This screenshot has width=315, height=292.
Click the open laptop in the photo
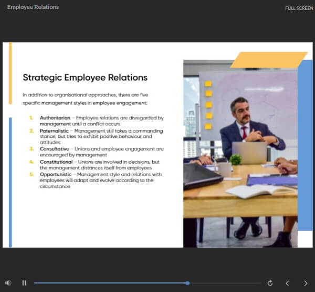click(x=249, y=153)
